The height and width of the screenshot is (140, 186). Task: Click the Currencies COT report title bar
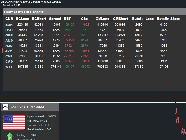pos(24,12)
